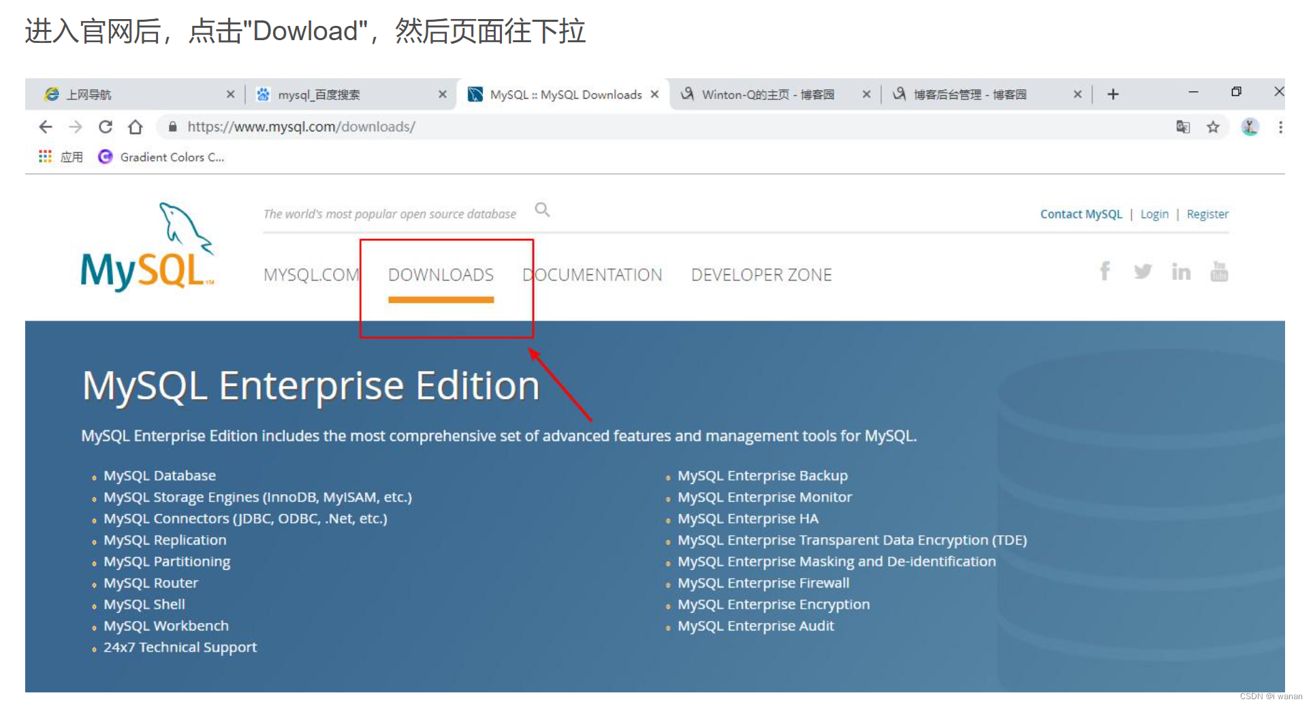Click the Register link
1313x706 pixels.
click(1207, 214)
